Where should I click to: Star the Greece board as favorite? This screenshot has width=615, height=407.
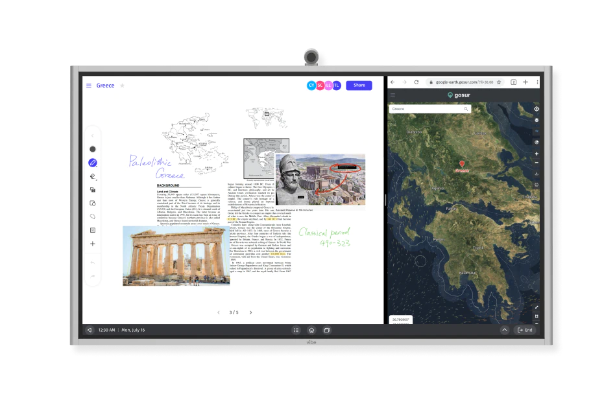[121, 85]
